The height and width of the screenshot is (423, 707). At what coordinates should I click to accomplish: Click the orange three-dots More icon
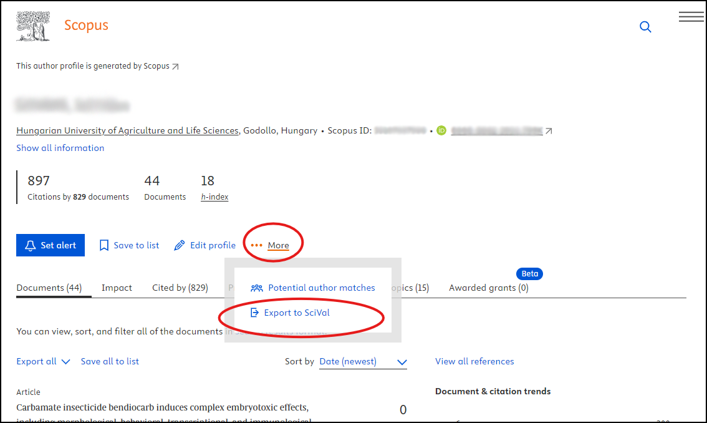tap(256, 245)
